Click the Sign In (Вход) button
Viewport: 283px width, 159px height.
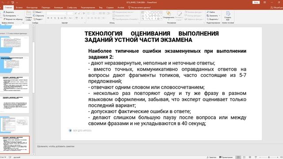pyautogui.click(x=256, y=3)
